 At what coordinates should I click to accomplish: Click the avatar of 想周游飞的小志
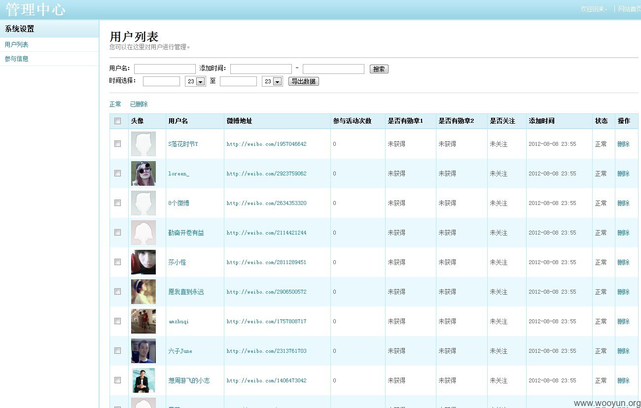143,380
